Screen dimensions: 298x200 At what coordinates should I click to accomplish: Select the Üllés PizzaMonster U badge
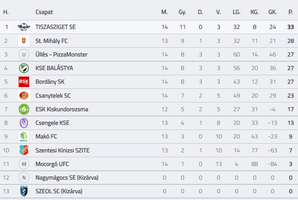click(24, 54)
